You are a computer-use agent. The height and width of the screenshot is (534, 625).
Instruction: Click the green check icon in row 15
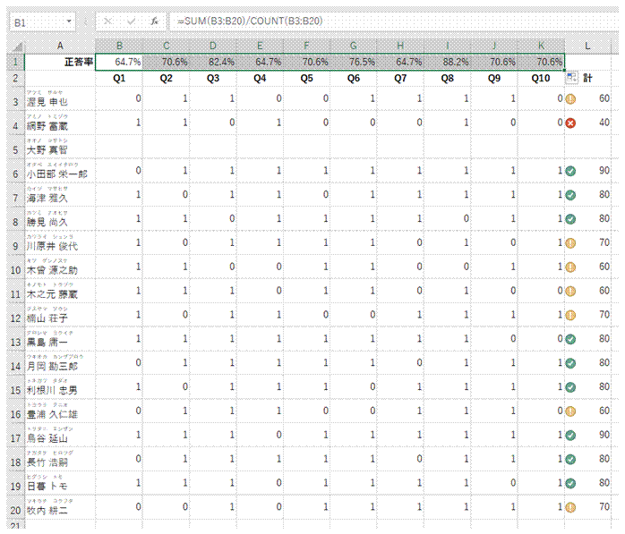coord(570,387)
